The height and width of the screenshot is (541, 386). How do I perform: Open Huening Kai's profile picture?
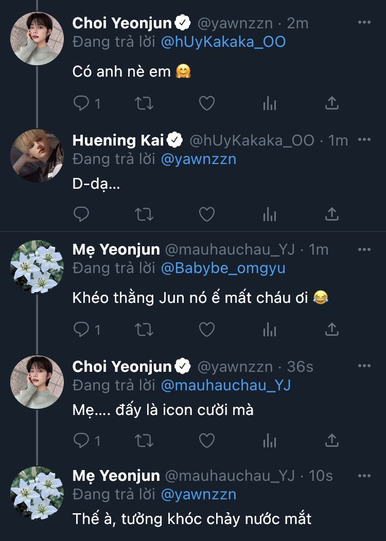[37, 156]
